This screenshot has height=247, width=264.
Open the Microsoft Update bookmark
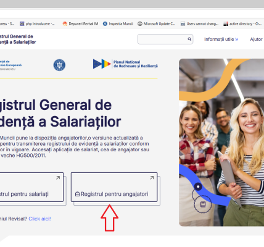tap(157, 23)
